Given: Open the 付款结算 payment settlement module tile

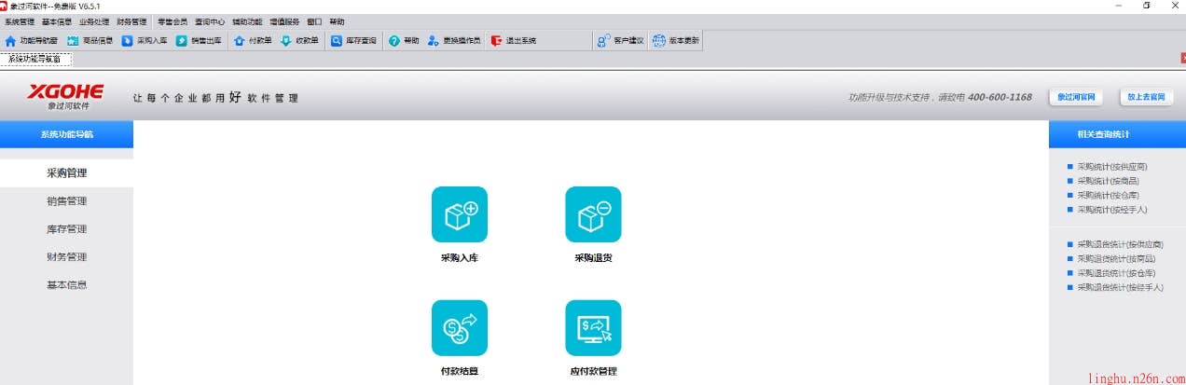Looking at the screenshot, I should point(459,328).
